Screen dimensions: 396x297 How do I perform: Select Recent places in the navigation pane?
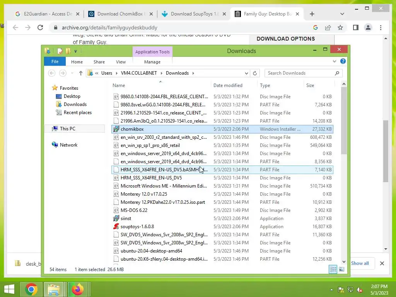tap(77, 113)
